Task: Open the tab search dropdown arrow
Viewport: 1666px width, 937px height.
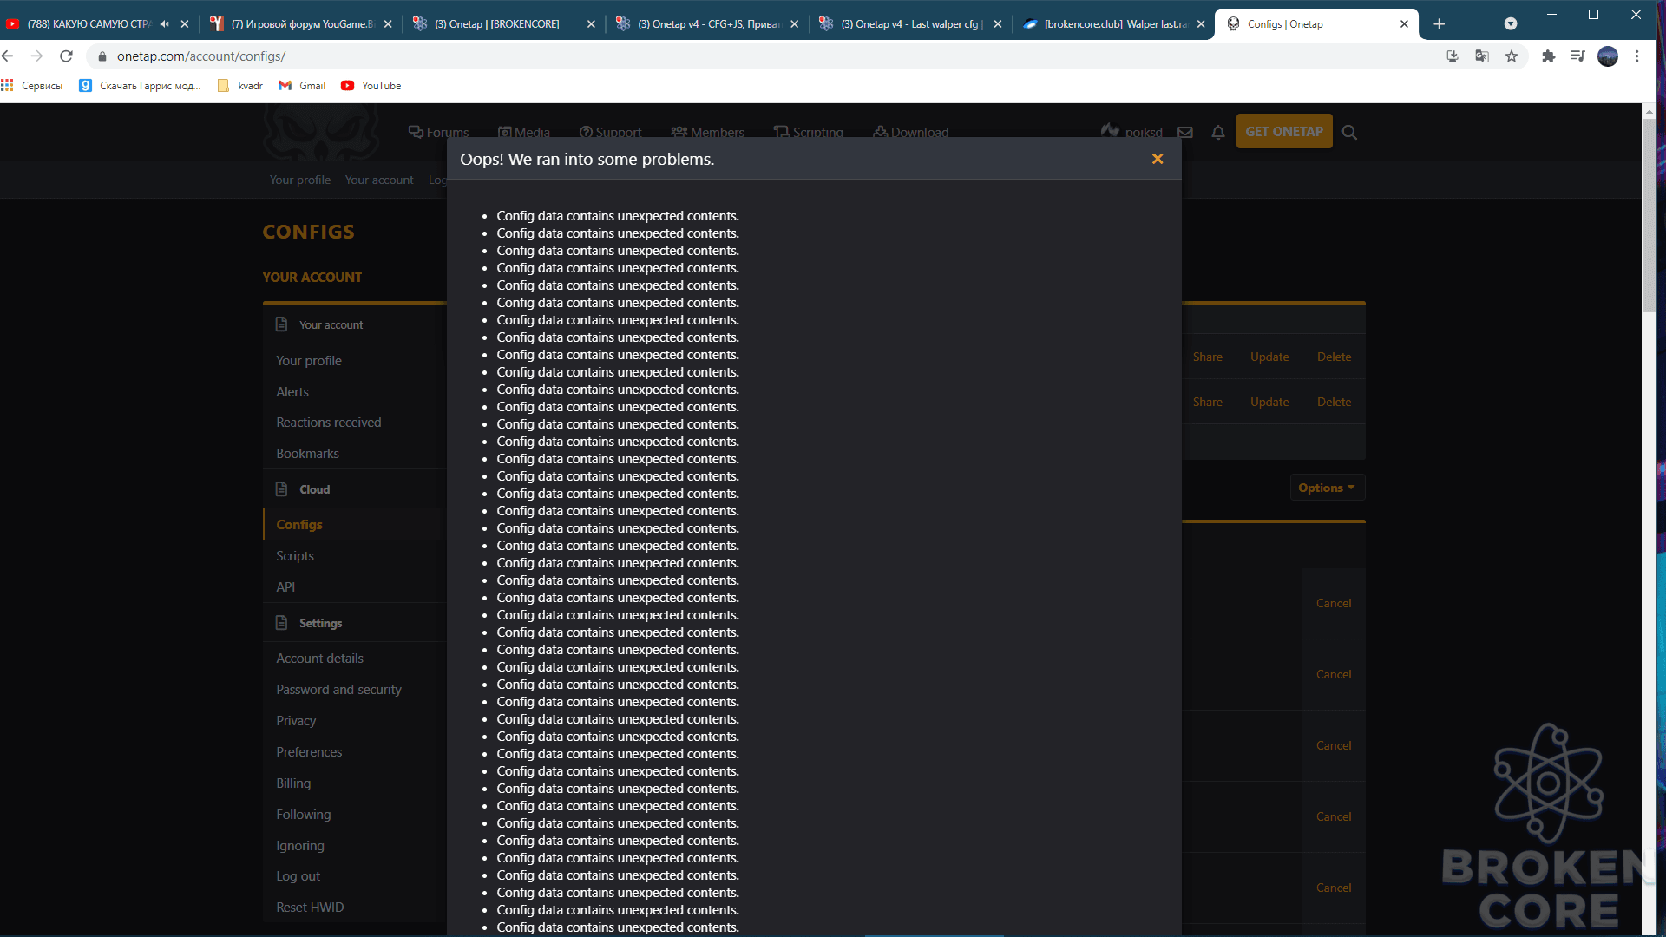Action: tap(1511, 24)
